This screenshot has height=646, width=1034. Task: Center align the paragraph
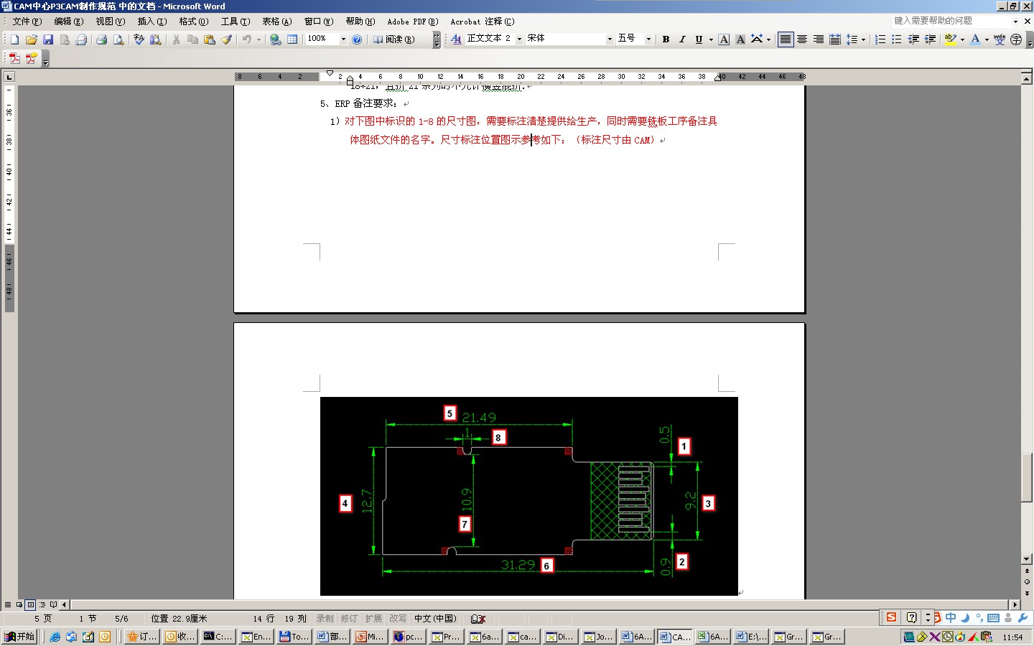coord(802,39)
